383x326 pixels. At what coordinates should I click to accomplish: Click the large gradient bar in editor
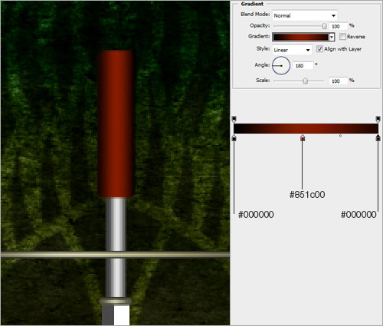[x=306, y=128]
